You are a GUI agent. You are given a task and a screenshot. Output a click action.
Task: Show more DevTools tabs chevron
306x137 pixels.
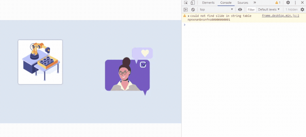click(x=255, y=2)
